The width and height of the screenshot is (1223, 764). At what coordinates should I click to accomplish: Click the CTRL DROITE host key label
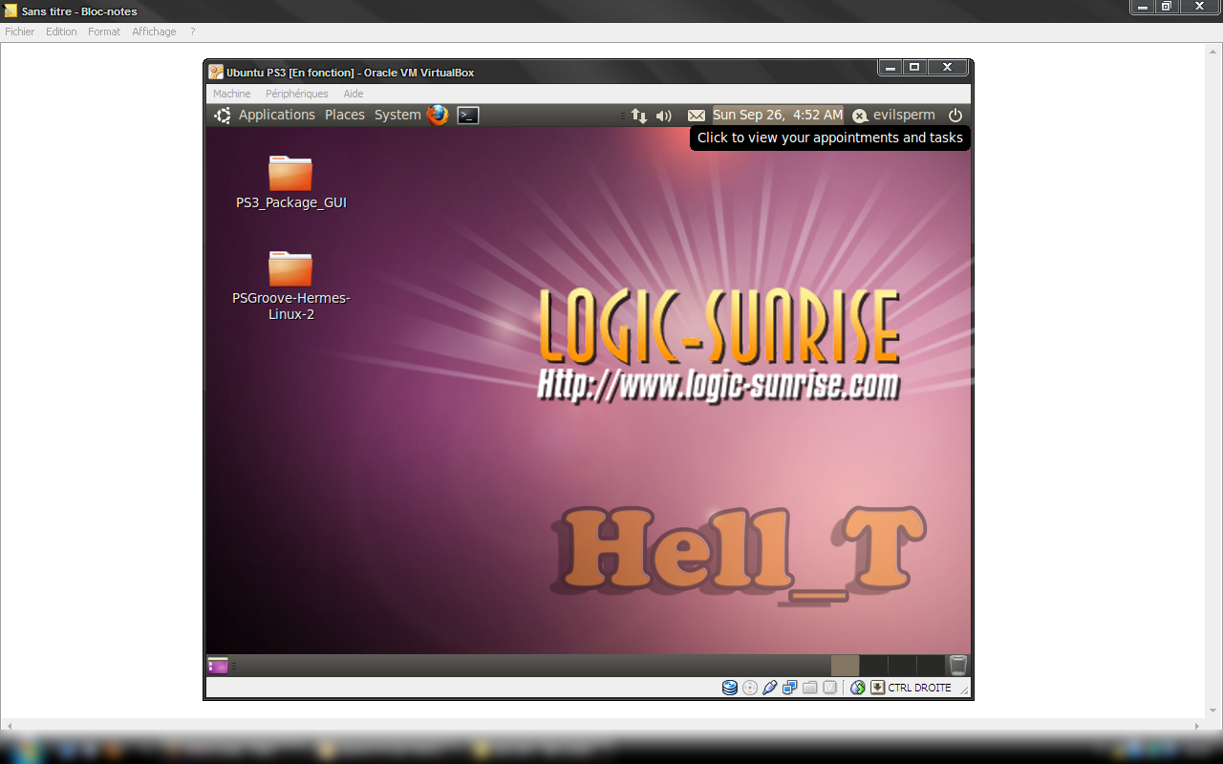pyautogui.click(x=919, y=688)
